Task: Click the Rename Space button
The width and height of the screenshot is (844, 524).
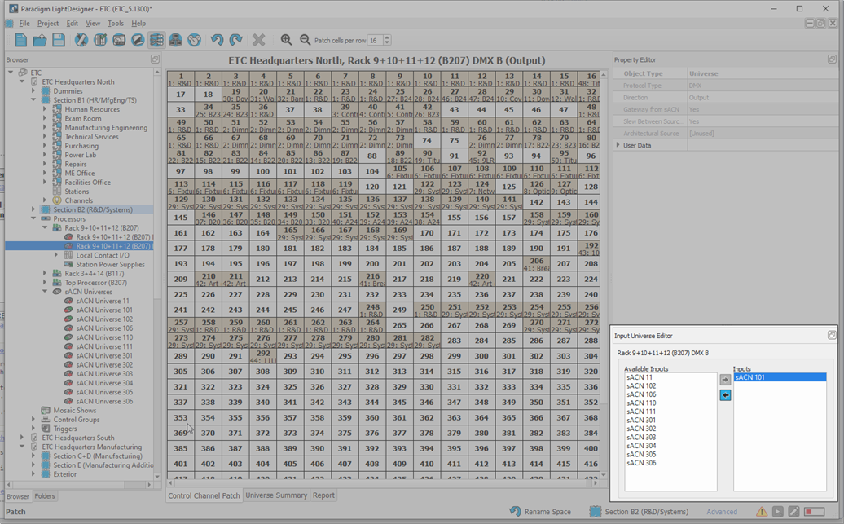Action: tap(547, 512)
